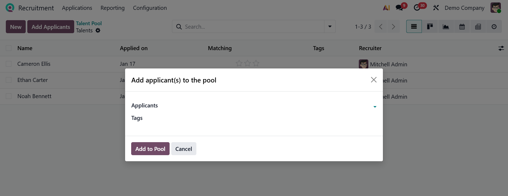Close the dialog with the X
The height and width of the screenshot is (196, 508).
pyautogui.click(x=374, y=80)
